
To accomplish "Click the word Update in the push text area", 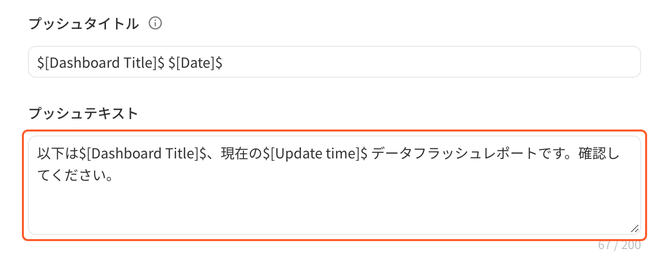I will click(x=297, y=154).
